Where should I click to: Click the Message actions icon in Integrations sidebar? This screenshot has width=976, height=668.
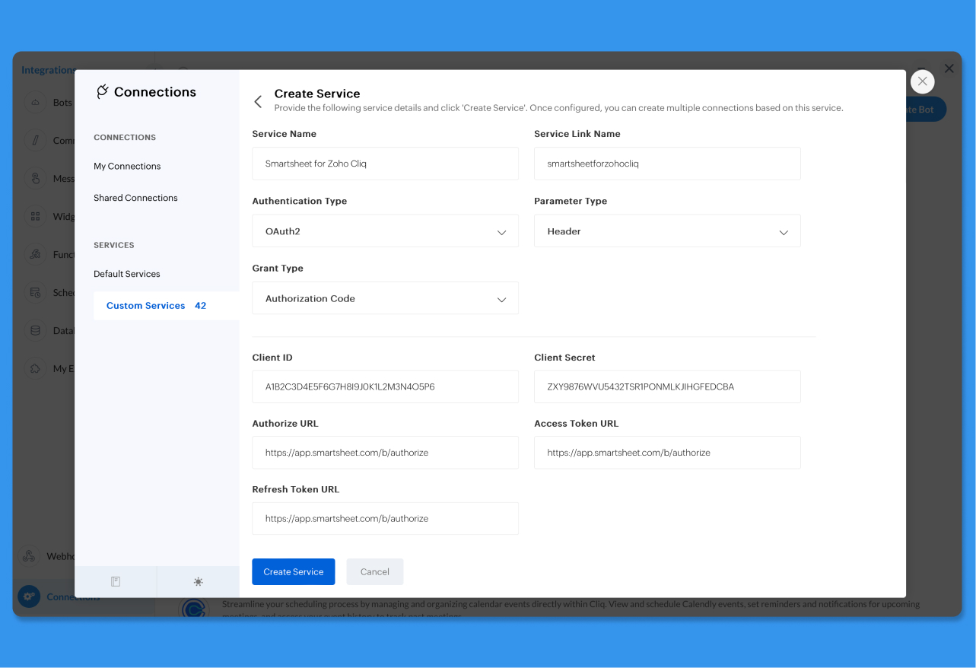[35, 179]
